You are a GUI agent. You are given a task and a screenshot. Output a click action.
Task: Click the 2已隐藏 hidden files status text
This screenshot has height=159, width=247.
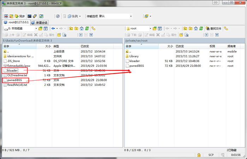(231, 150)
